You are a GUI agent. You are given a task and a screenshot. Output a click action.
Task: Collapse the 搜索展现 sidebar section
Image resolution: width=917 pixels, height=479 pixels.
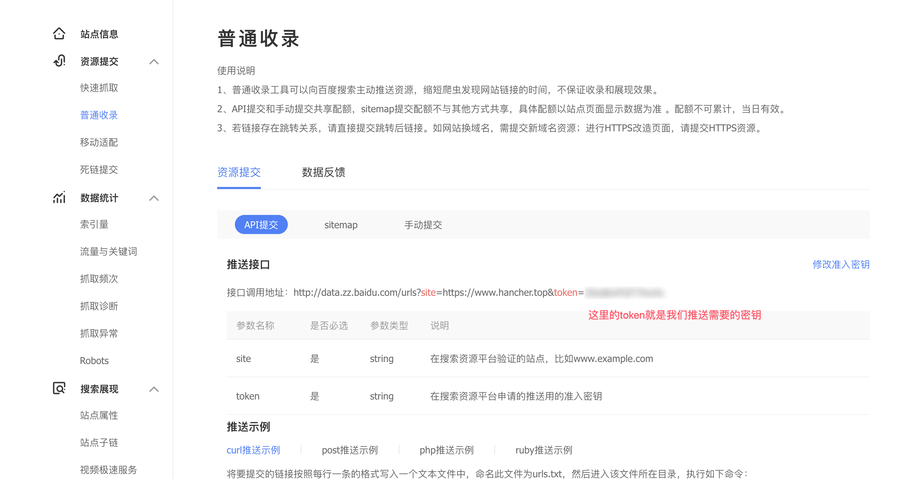pos(155,389)
